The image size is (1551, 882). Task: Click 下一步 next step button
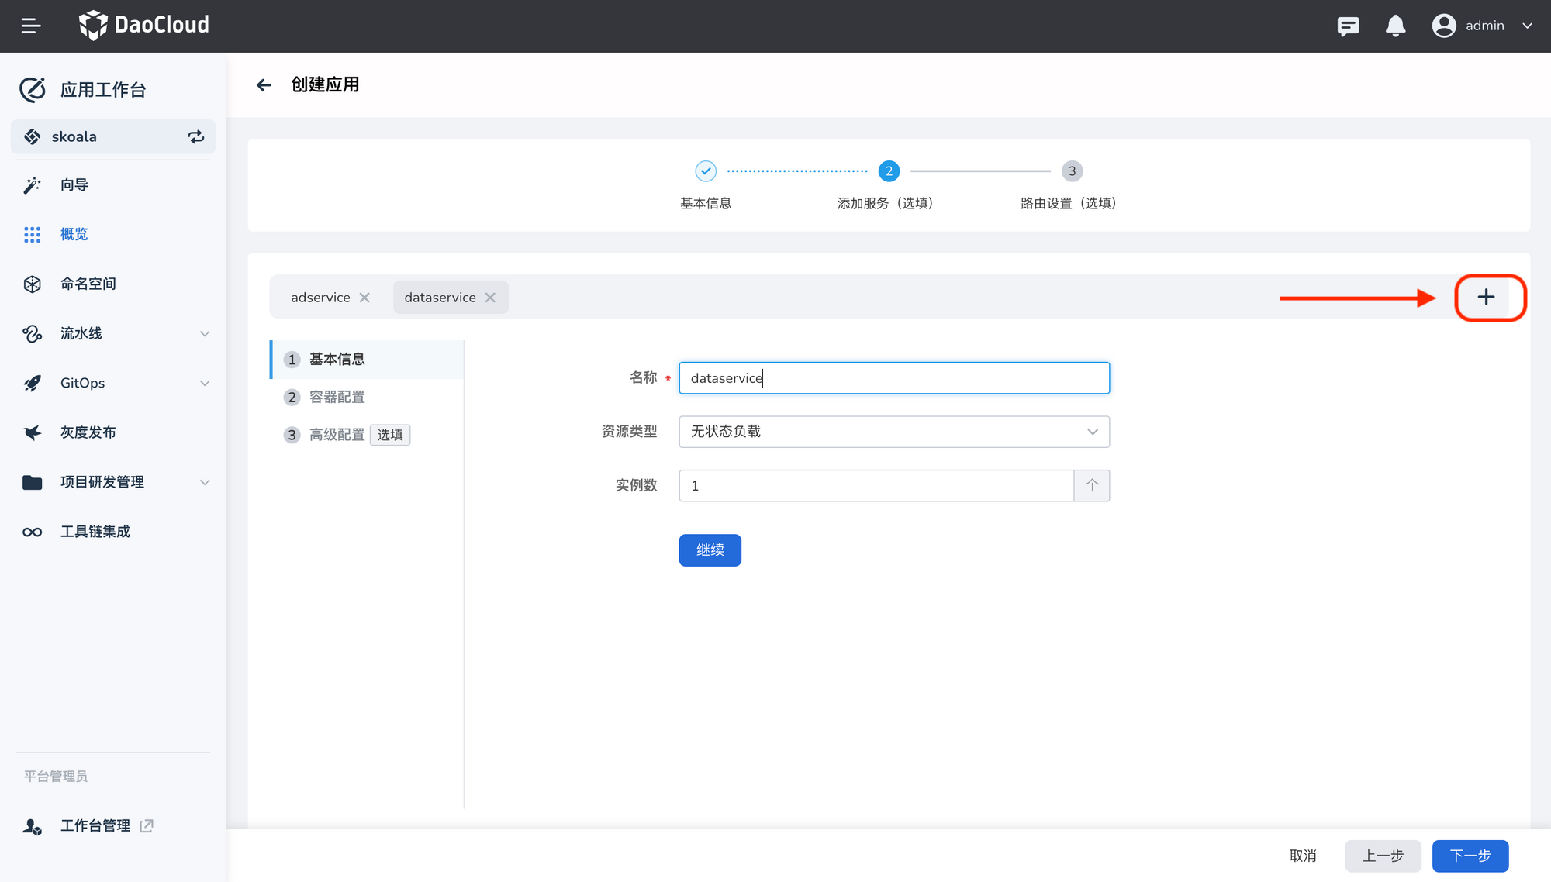(1470, 856)
